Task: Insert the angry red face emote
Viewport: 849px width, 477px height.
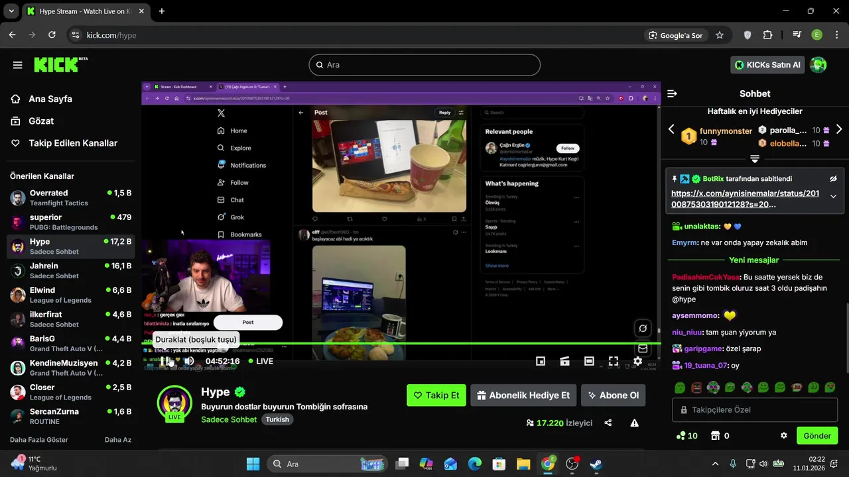Action: click(x=696, y=387)
